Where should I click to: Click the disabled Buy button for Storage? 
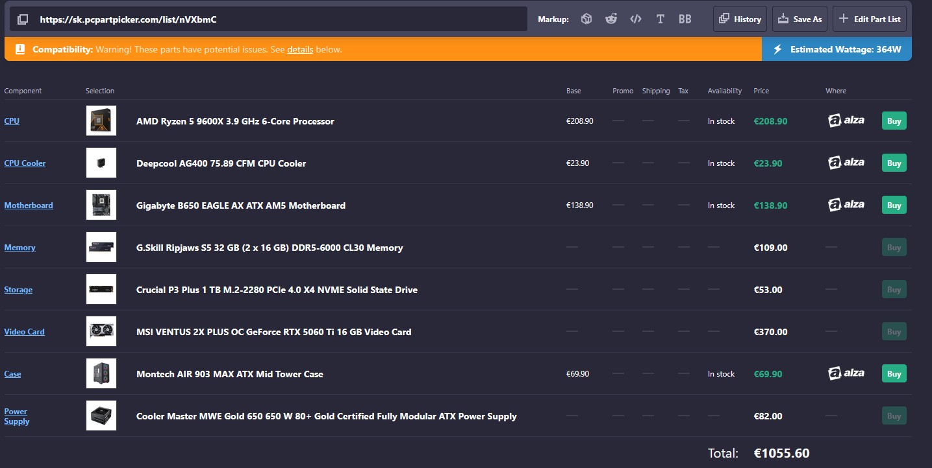pos(894,289)
